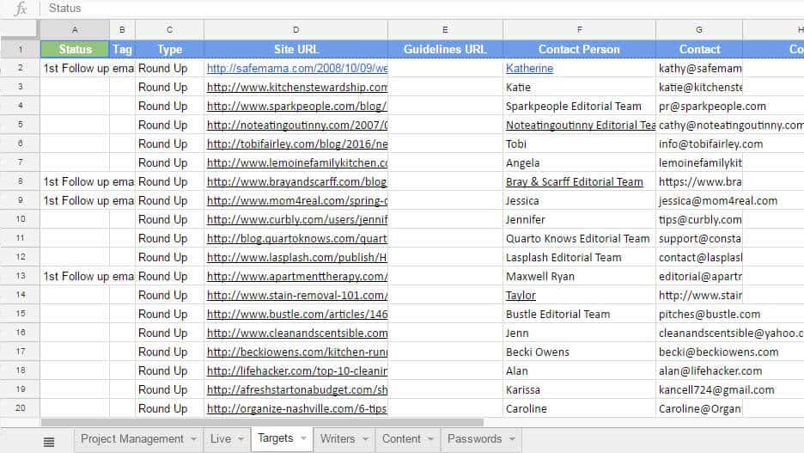This screenshot has height=453, width=804.
Task: Click the horizontal scrollbar thumb
Action: [262, 423]
